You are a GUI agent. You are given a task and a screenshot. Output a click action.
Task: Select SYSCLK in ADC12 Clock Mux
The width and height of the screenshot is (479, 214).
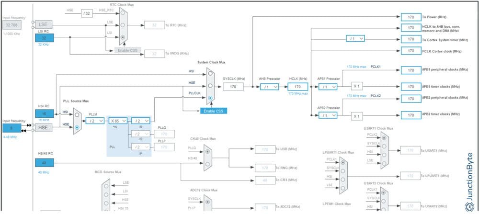tap(208, 202)
